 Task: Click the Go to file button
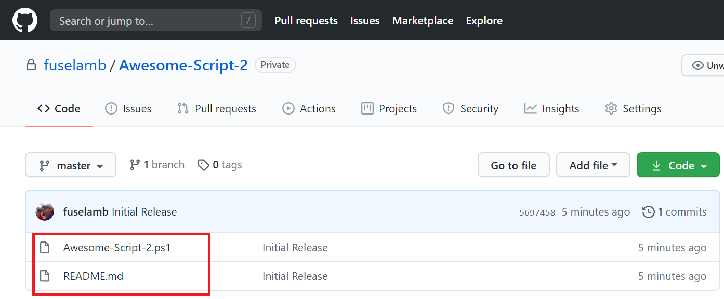coord(514,165)
